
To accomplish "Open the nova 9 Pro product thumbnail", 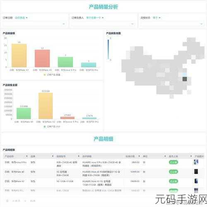I will [196, 162].
